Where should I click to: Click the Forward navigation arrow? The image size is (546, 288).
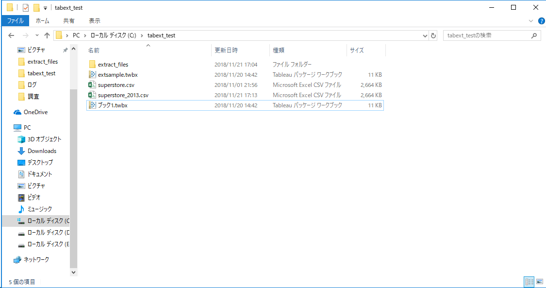click(x=25, y=35)
